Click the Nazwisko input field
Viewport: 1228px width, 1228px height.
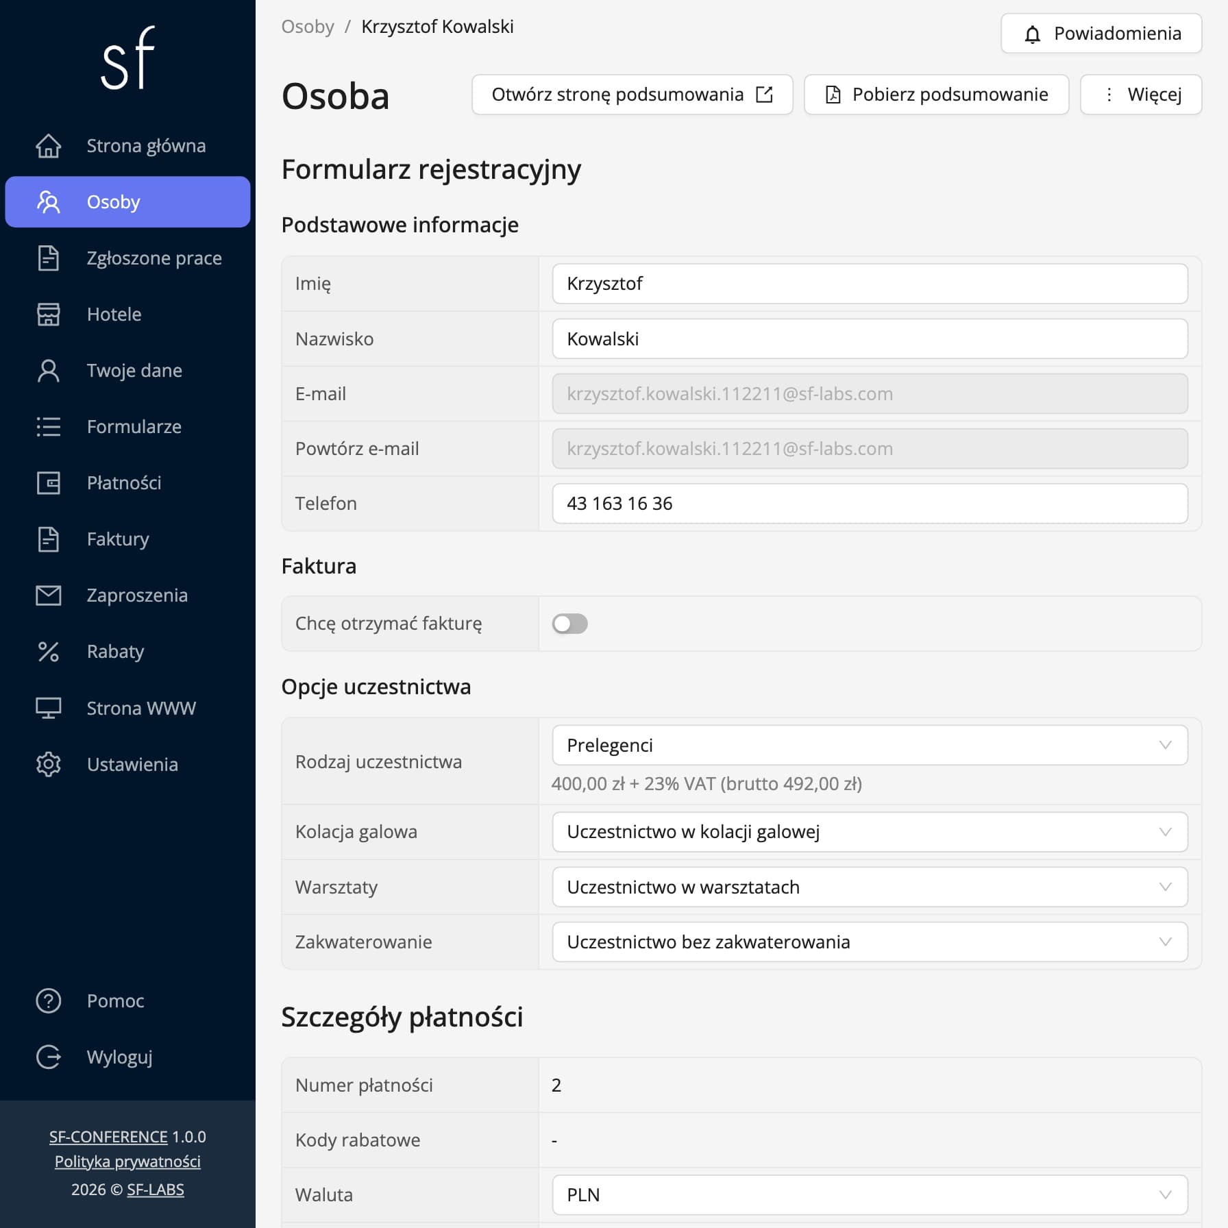(x=870, y=339)
